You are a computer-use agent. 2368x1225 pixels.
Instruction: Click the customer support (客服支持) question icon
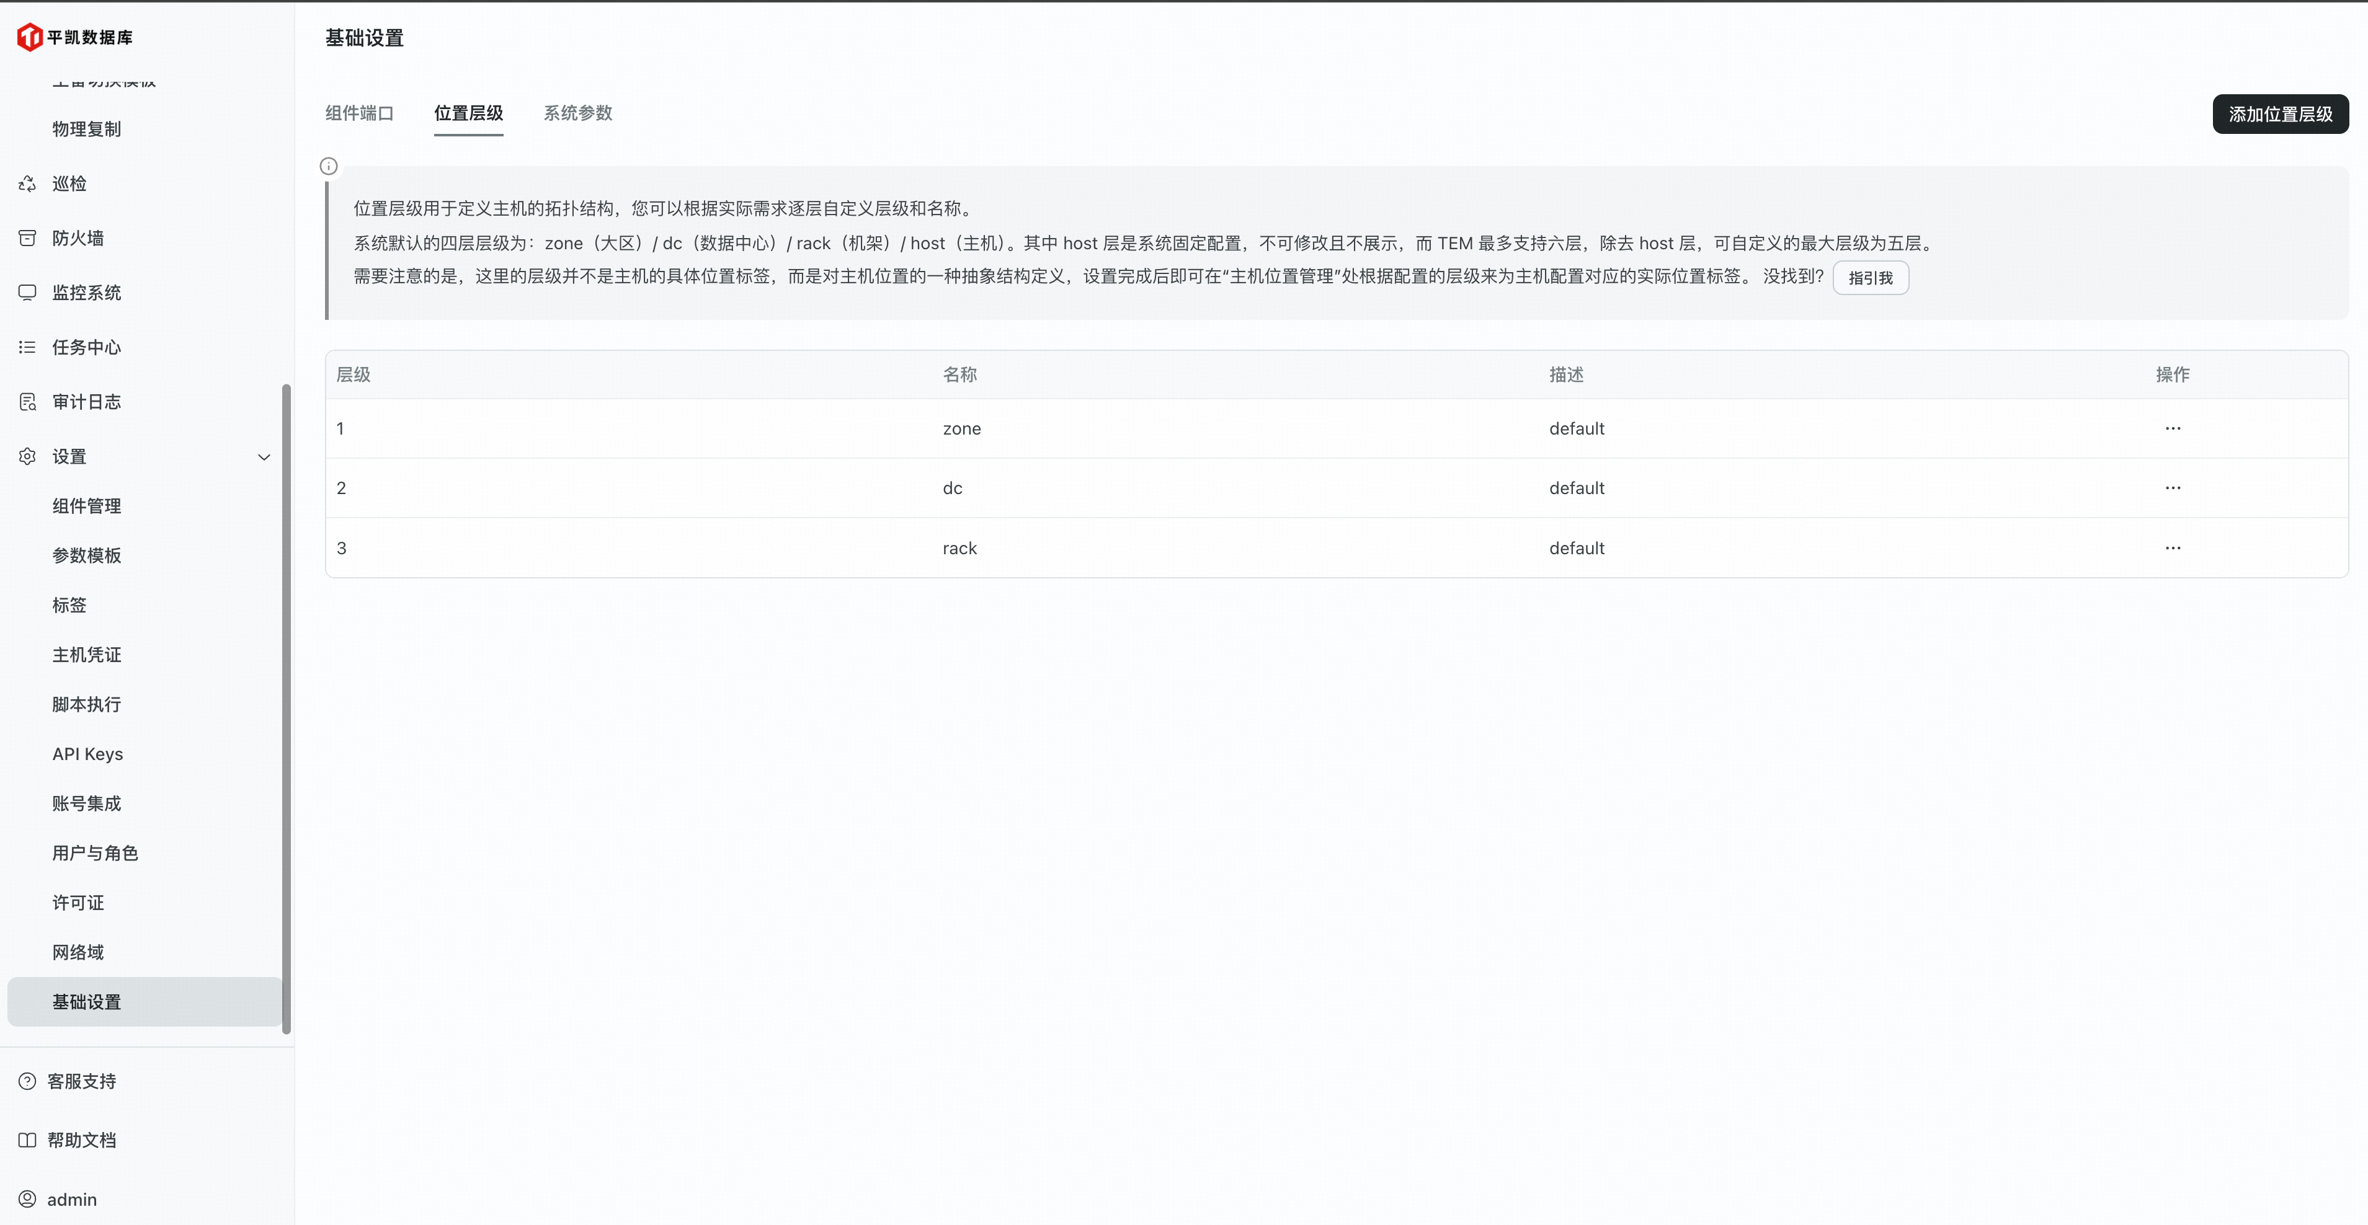click(27, 1082)
